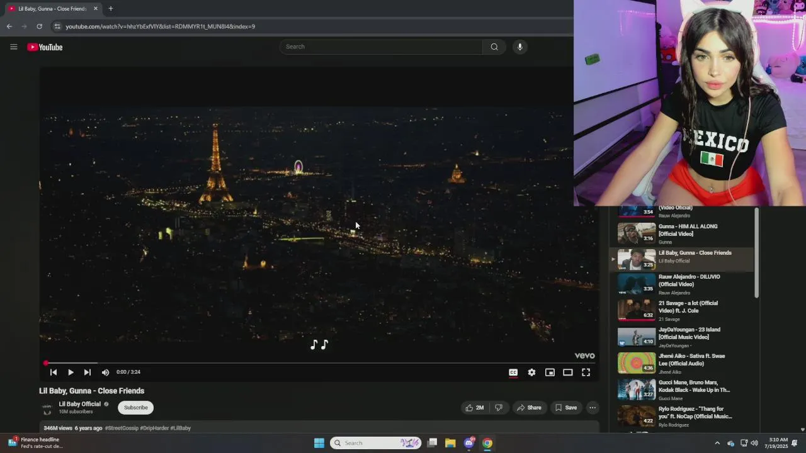
Task: Open the taskbar volume control
Action: click(x=754, y=443)
